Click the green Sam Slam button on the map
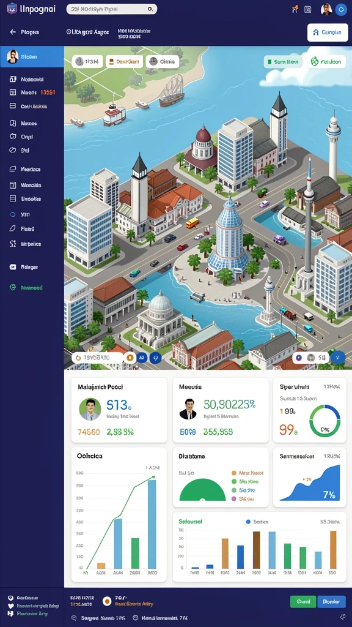 283,62
